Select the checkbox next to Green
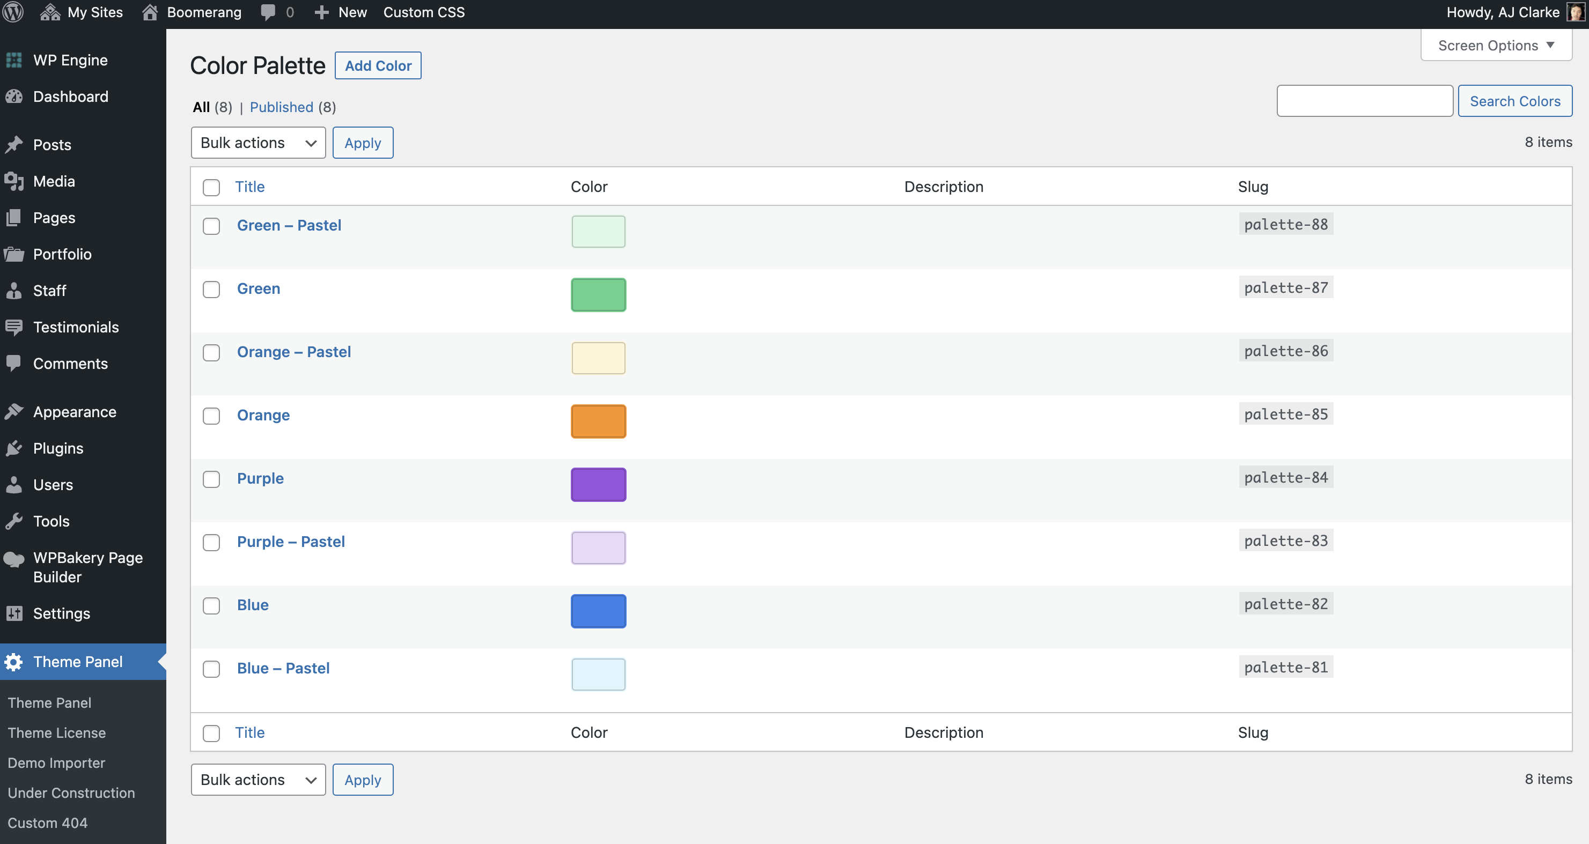The width and height of the screenshot is (1589, 844). pos(211,290)
